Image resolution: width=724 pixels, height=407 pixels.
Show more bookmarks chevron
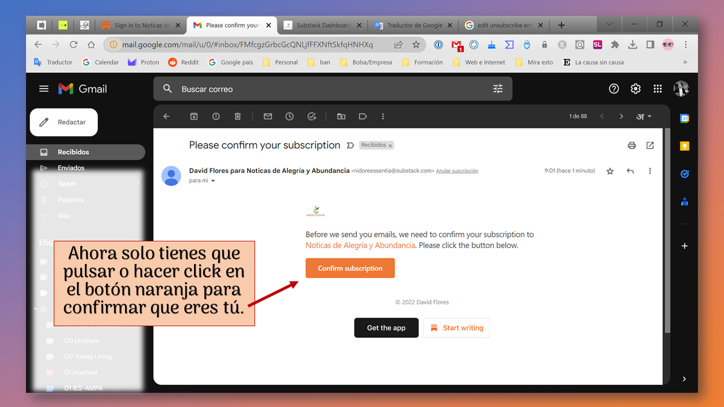(x=685, y=62)
